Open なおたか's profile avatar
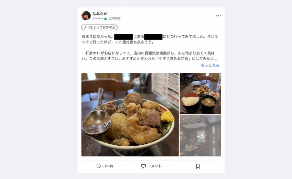The width and height of the screenshot is (292, 179). point(86,16)
